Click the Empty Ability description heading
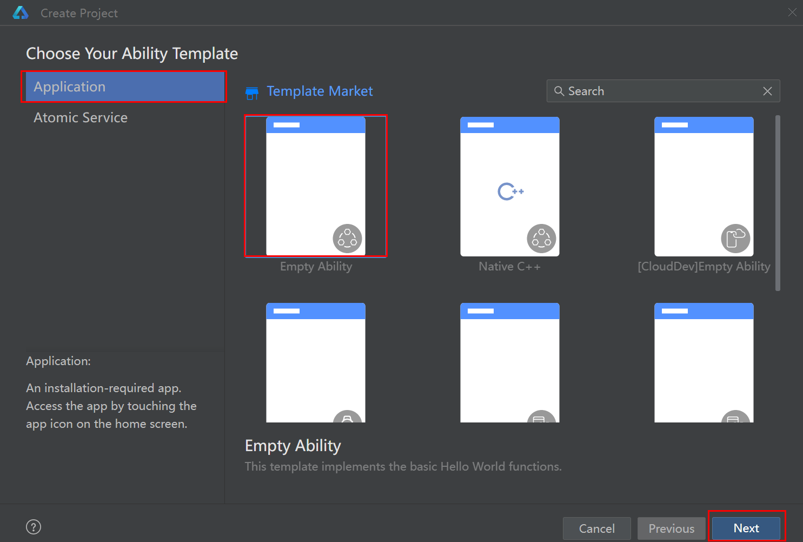 293,446
